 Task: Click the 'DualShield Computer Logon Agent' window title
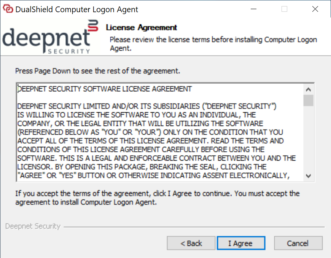76,10
